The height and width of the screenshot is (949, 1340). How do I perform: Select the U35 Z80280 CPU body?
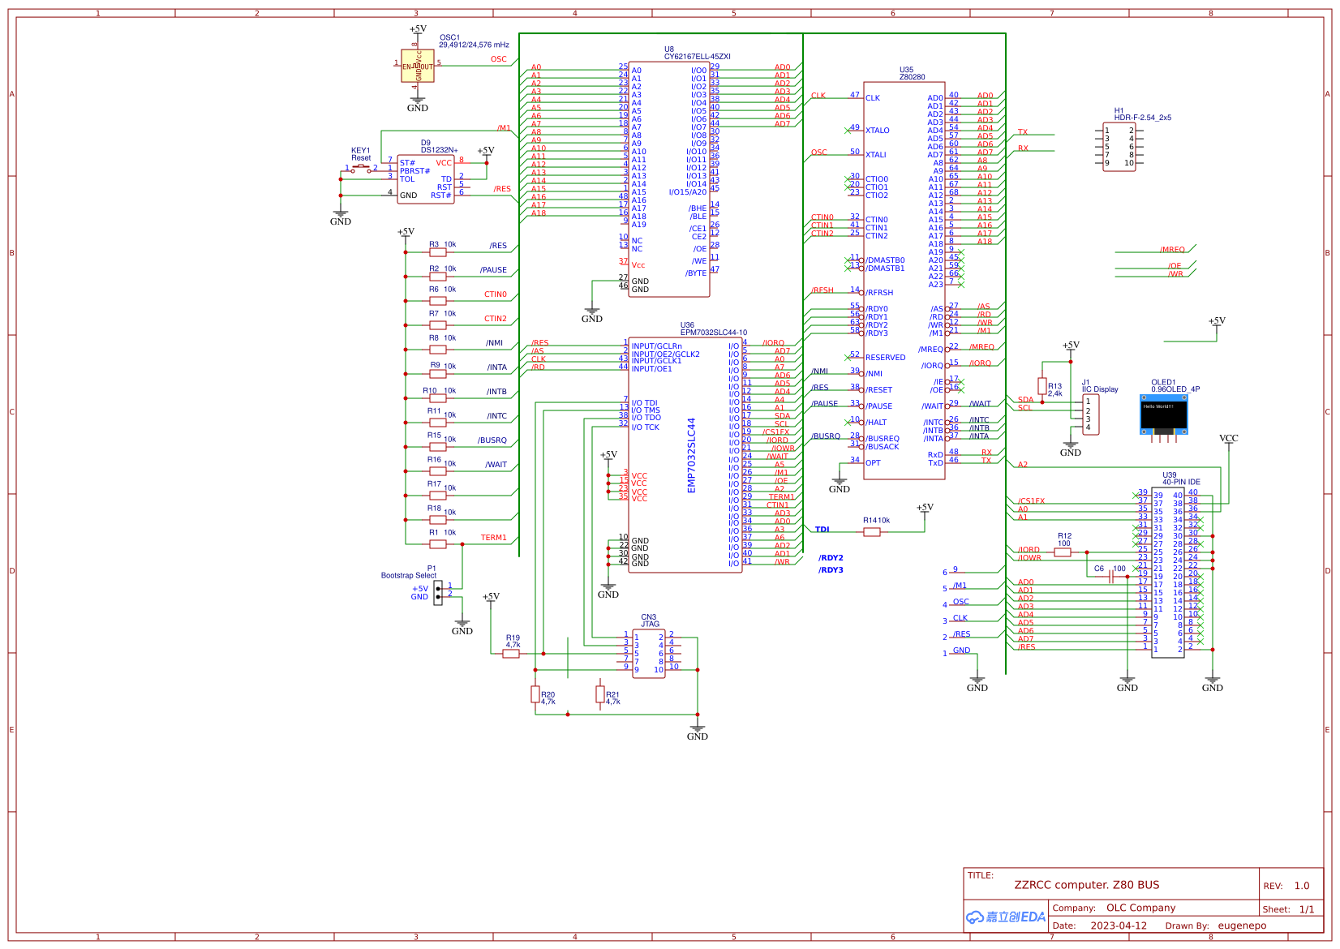(x=904, y=280)
